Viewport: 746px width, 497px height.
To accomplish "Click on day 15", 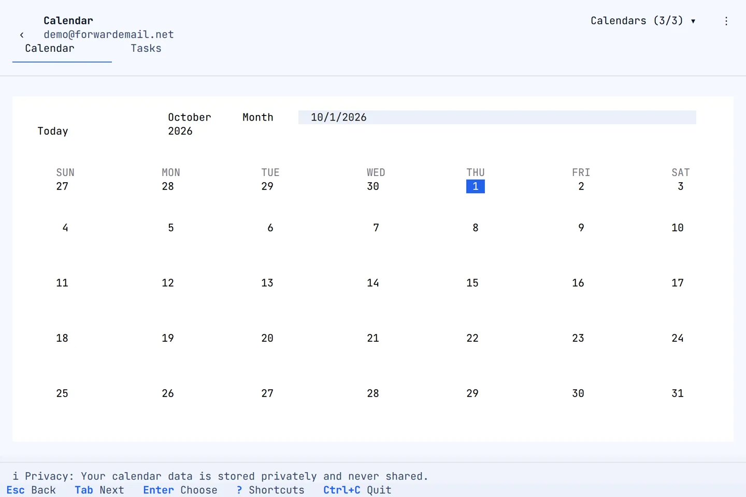I will point(472,283).
